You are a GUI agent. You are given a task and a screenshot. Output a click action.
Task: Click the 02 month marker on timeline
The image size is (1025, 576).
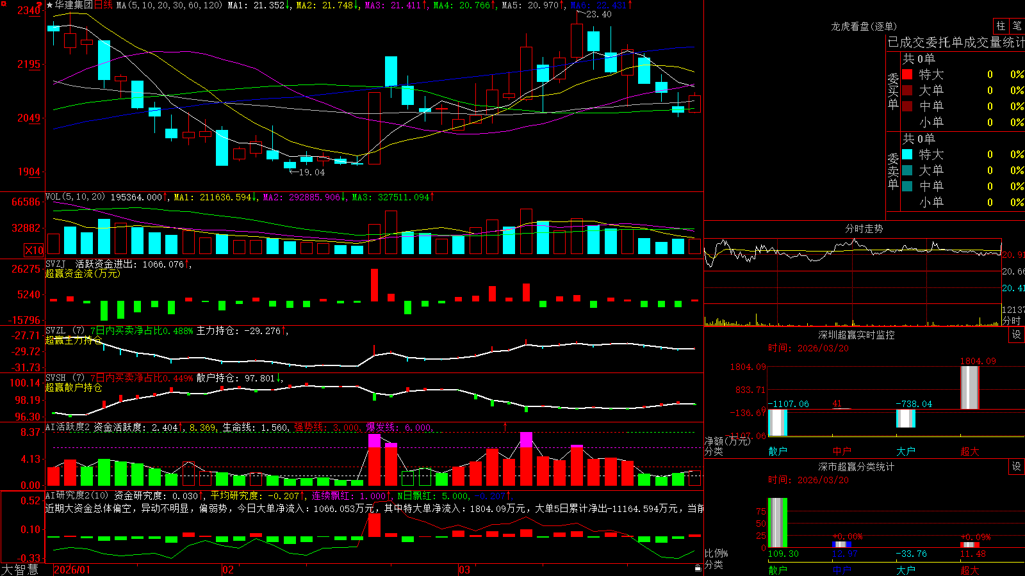coord(228,570)
